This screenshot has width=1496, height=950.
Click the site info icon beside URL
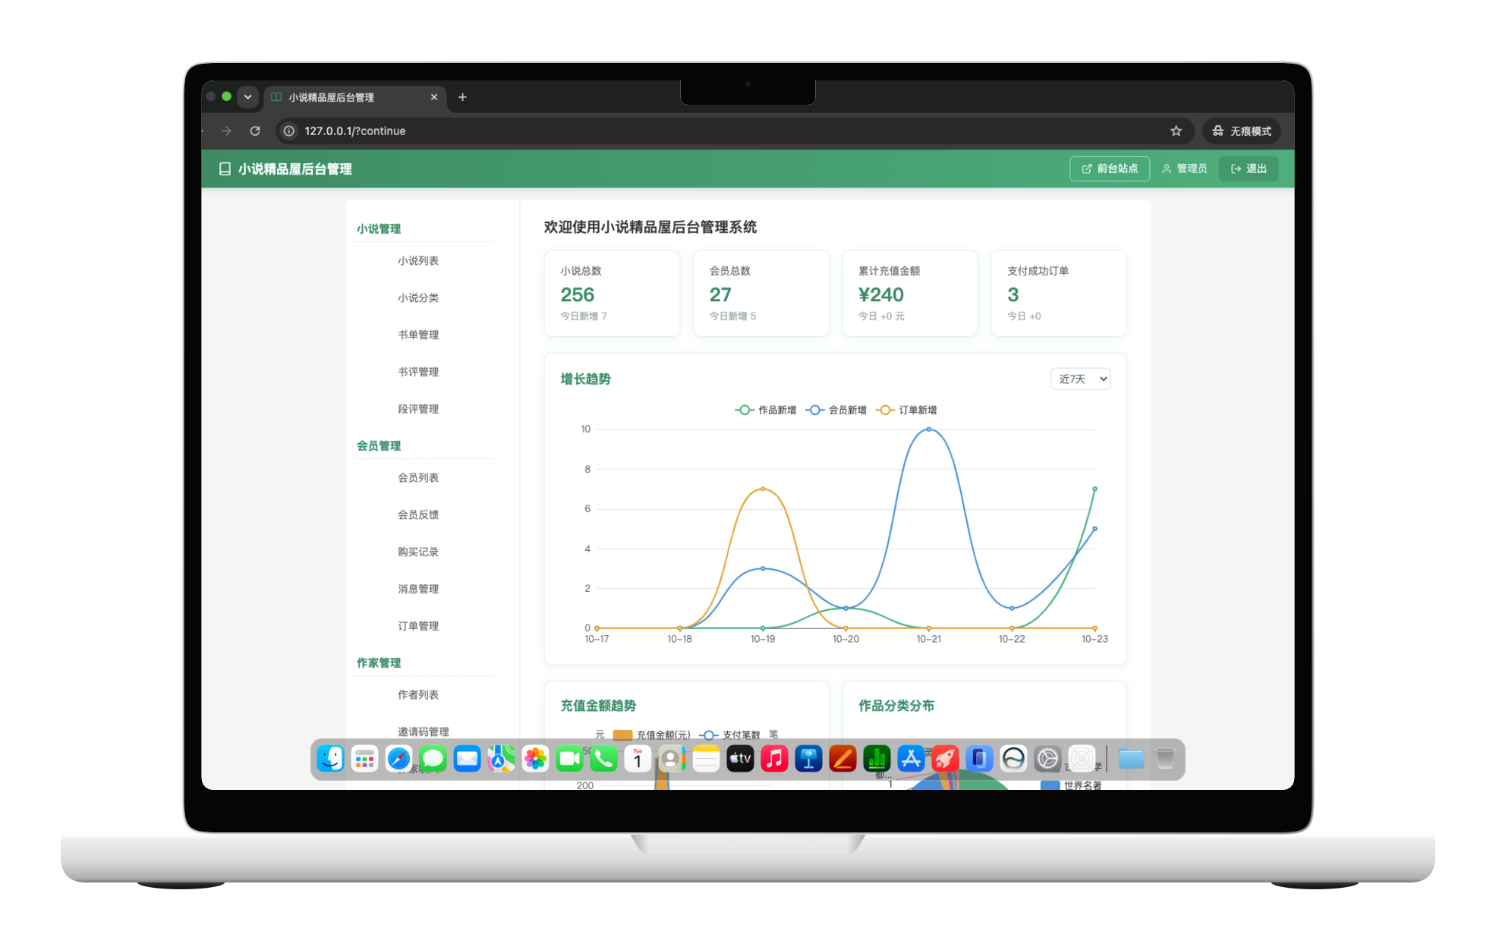(289, 131)
